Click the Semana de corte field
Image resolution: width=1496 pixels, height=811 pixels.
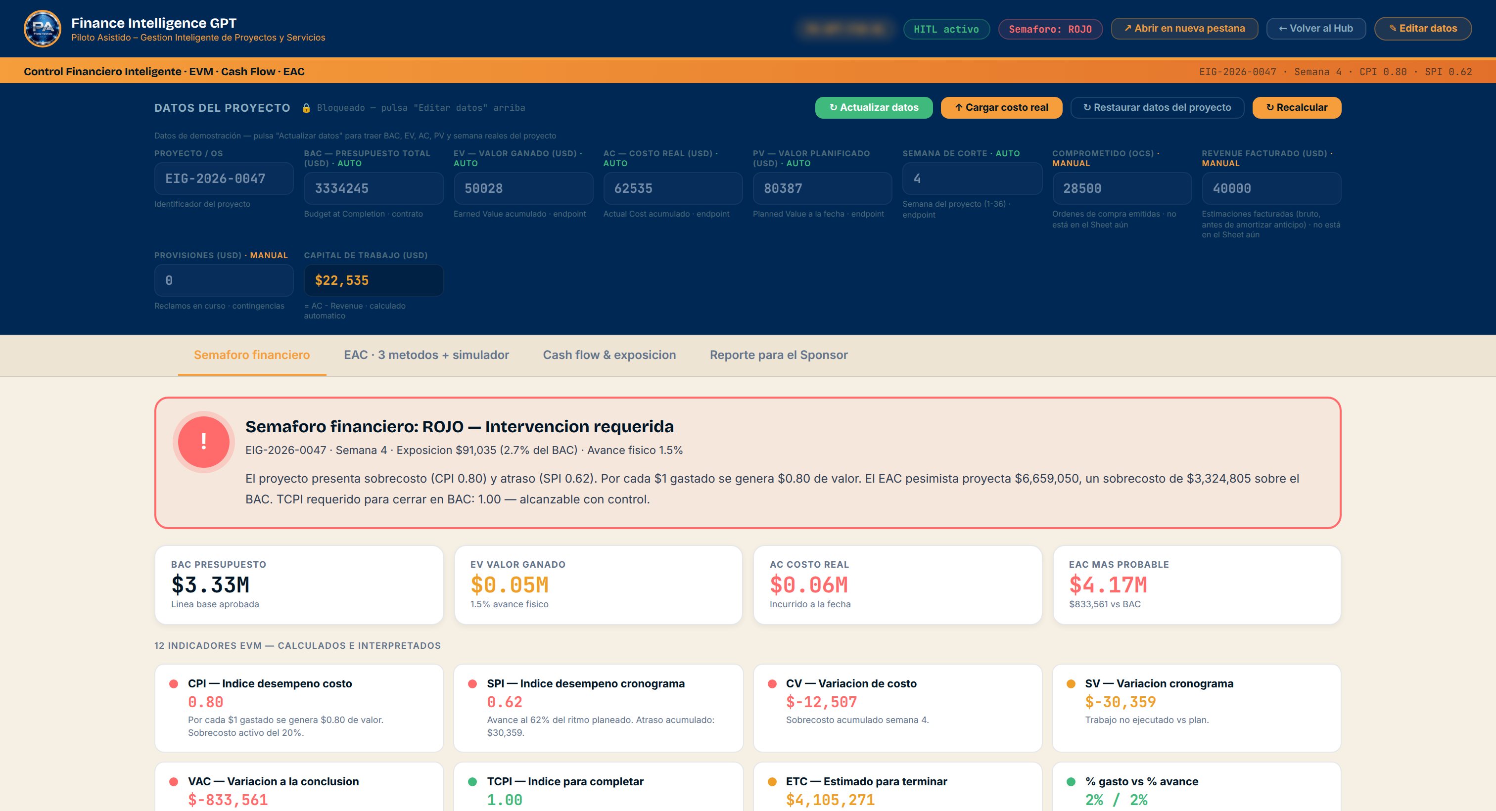(972, 179)
